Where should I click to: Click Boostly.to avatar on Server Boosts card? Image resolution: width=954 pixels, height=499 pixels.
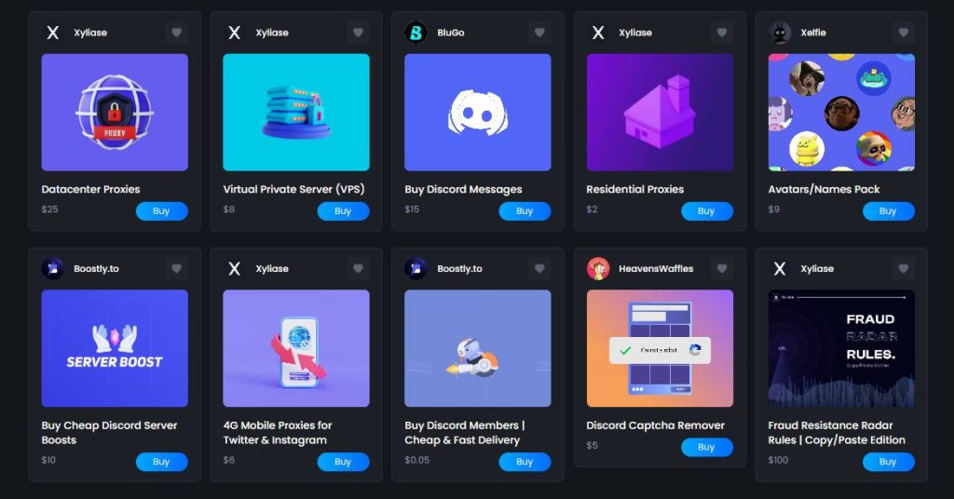(x=53, y=269)
